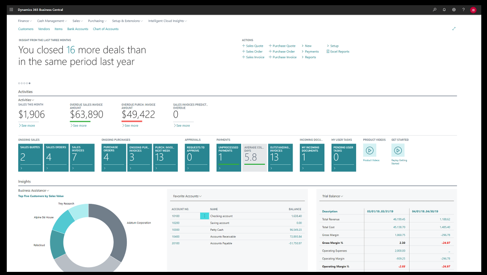Image resolution: width=487 pixels, height=275 pixels.
Task: See more under Overdue Purch. Invoice Amount
Action: click(130, 125)
